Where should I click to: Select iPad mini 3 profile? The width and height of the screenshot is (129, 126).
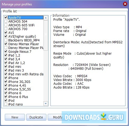pos(16,70)
